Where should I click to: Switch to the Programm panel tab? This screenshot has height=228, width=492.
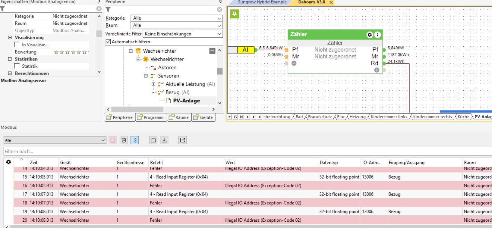click(151, 117)
